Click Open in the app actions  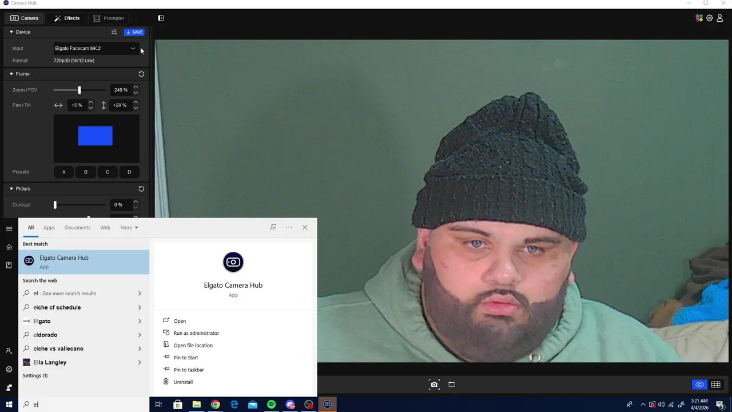click(180, 321)
